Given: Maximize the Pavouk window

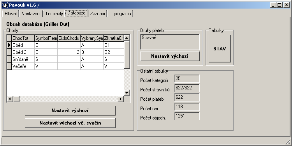Looking at the screenshot, I should pyautogui.click(x=279, y=5).
